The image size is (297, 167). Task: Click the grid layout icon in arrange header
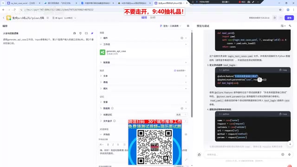pos(188,26)
